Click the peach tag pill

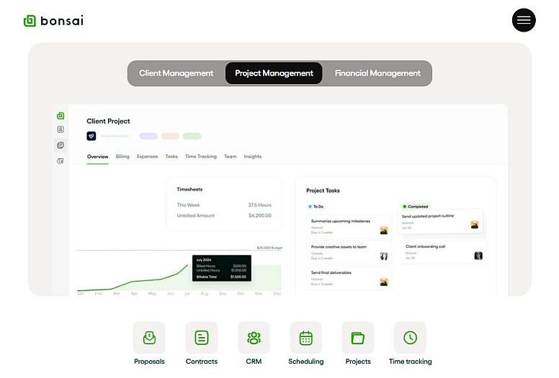[170, 137]
